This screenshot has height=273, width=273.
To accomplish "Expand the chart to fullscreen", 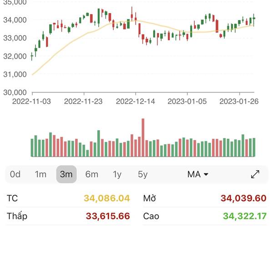I will (255, 174).
